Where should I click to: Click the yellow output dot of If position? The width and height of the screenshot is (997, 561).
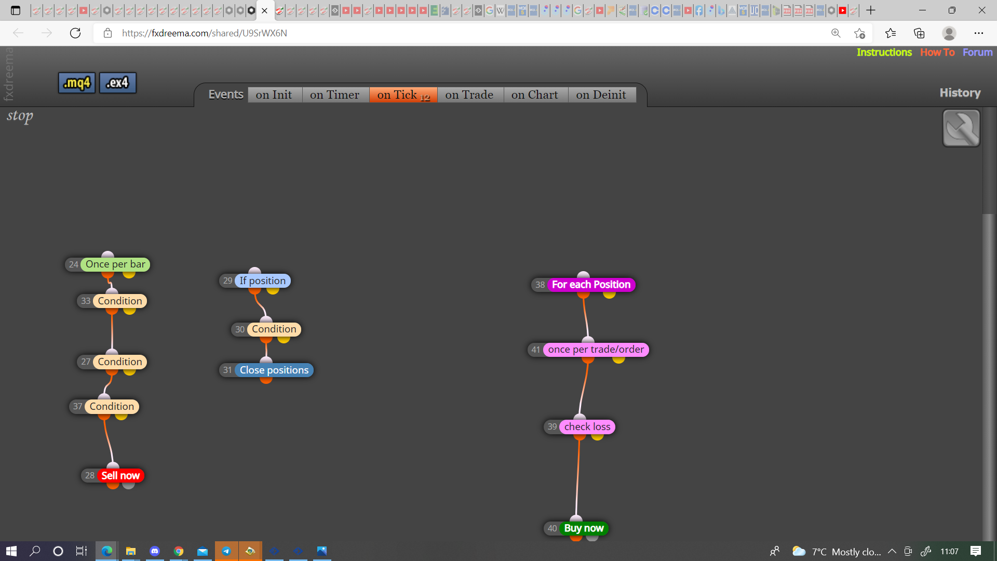273,290
